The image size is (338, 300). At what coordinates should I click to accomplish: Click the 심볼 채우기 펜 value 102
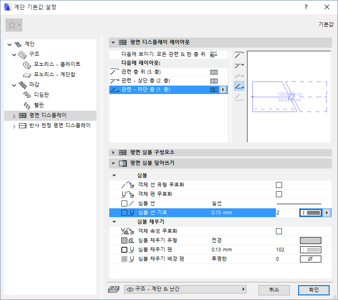click(280, 250)
